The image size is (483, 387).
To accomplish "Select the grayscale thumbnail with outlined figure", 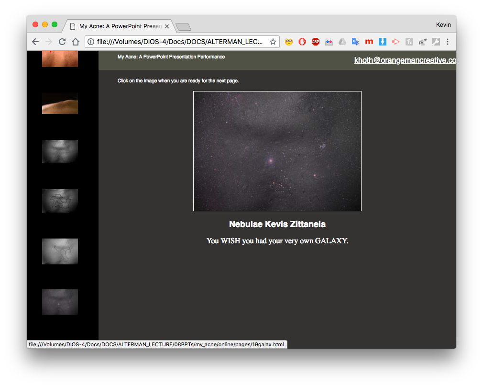I will 60,201.
